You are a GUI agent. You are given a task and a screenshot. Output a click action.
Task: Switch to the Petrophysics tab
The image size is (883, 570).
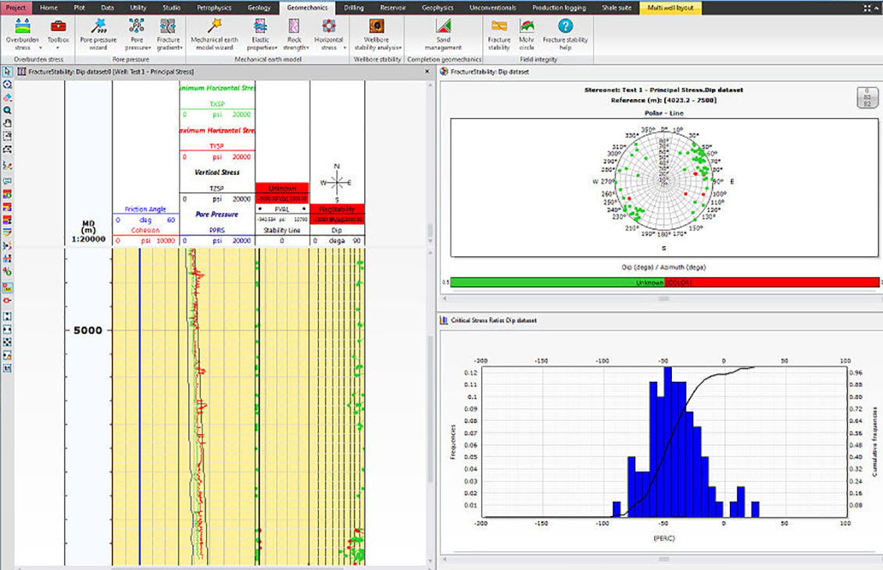[214, 8]
